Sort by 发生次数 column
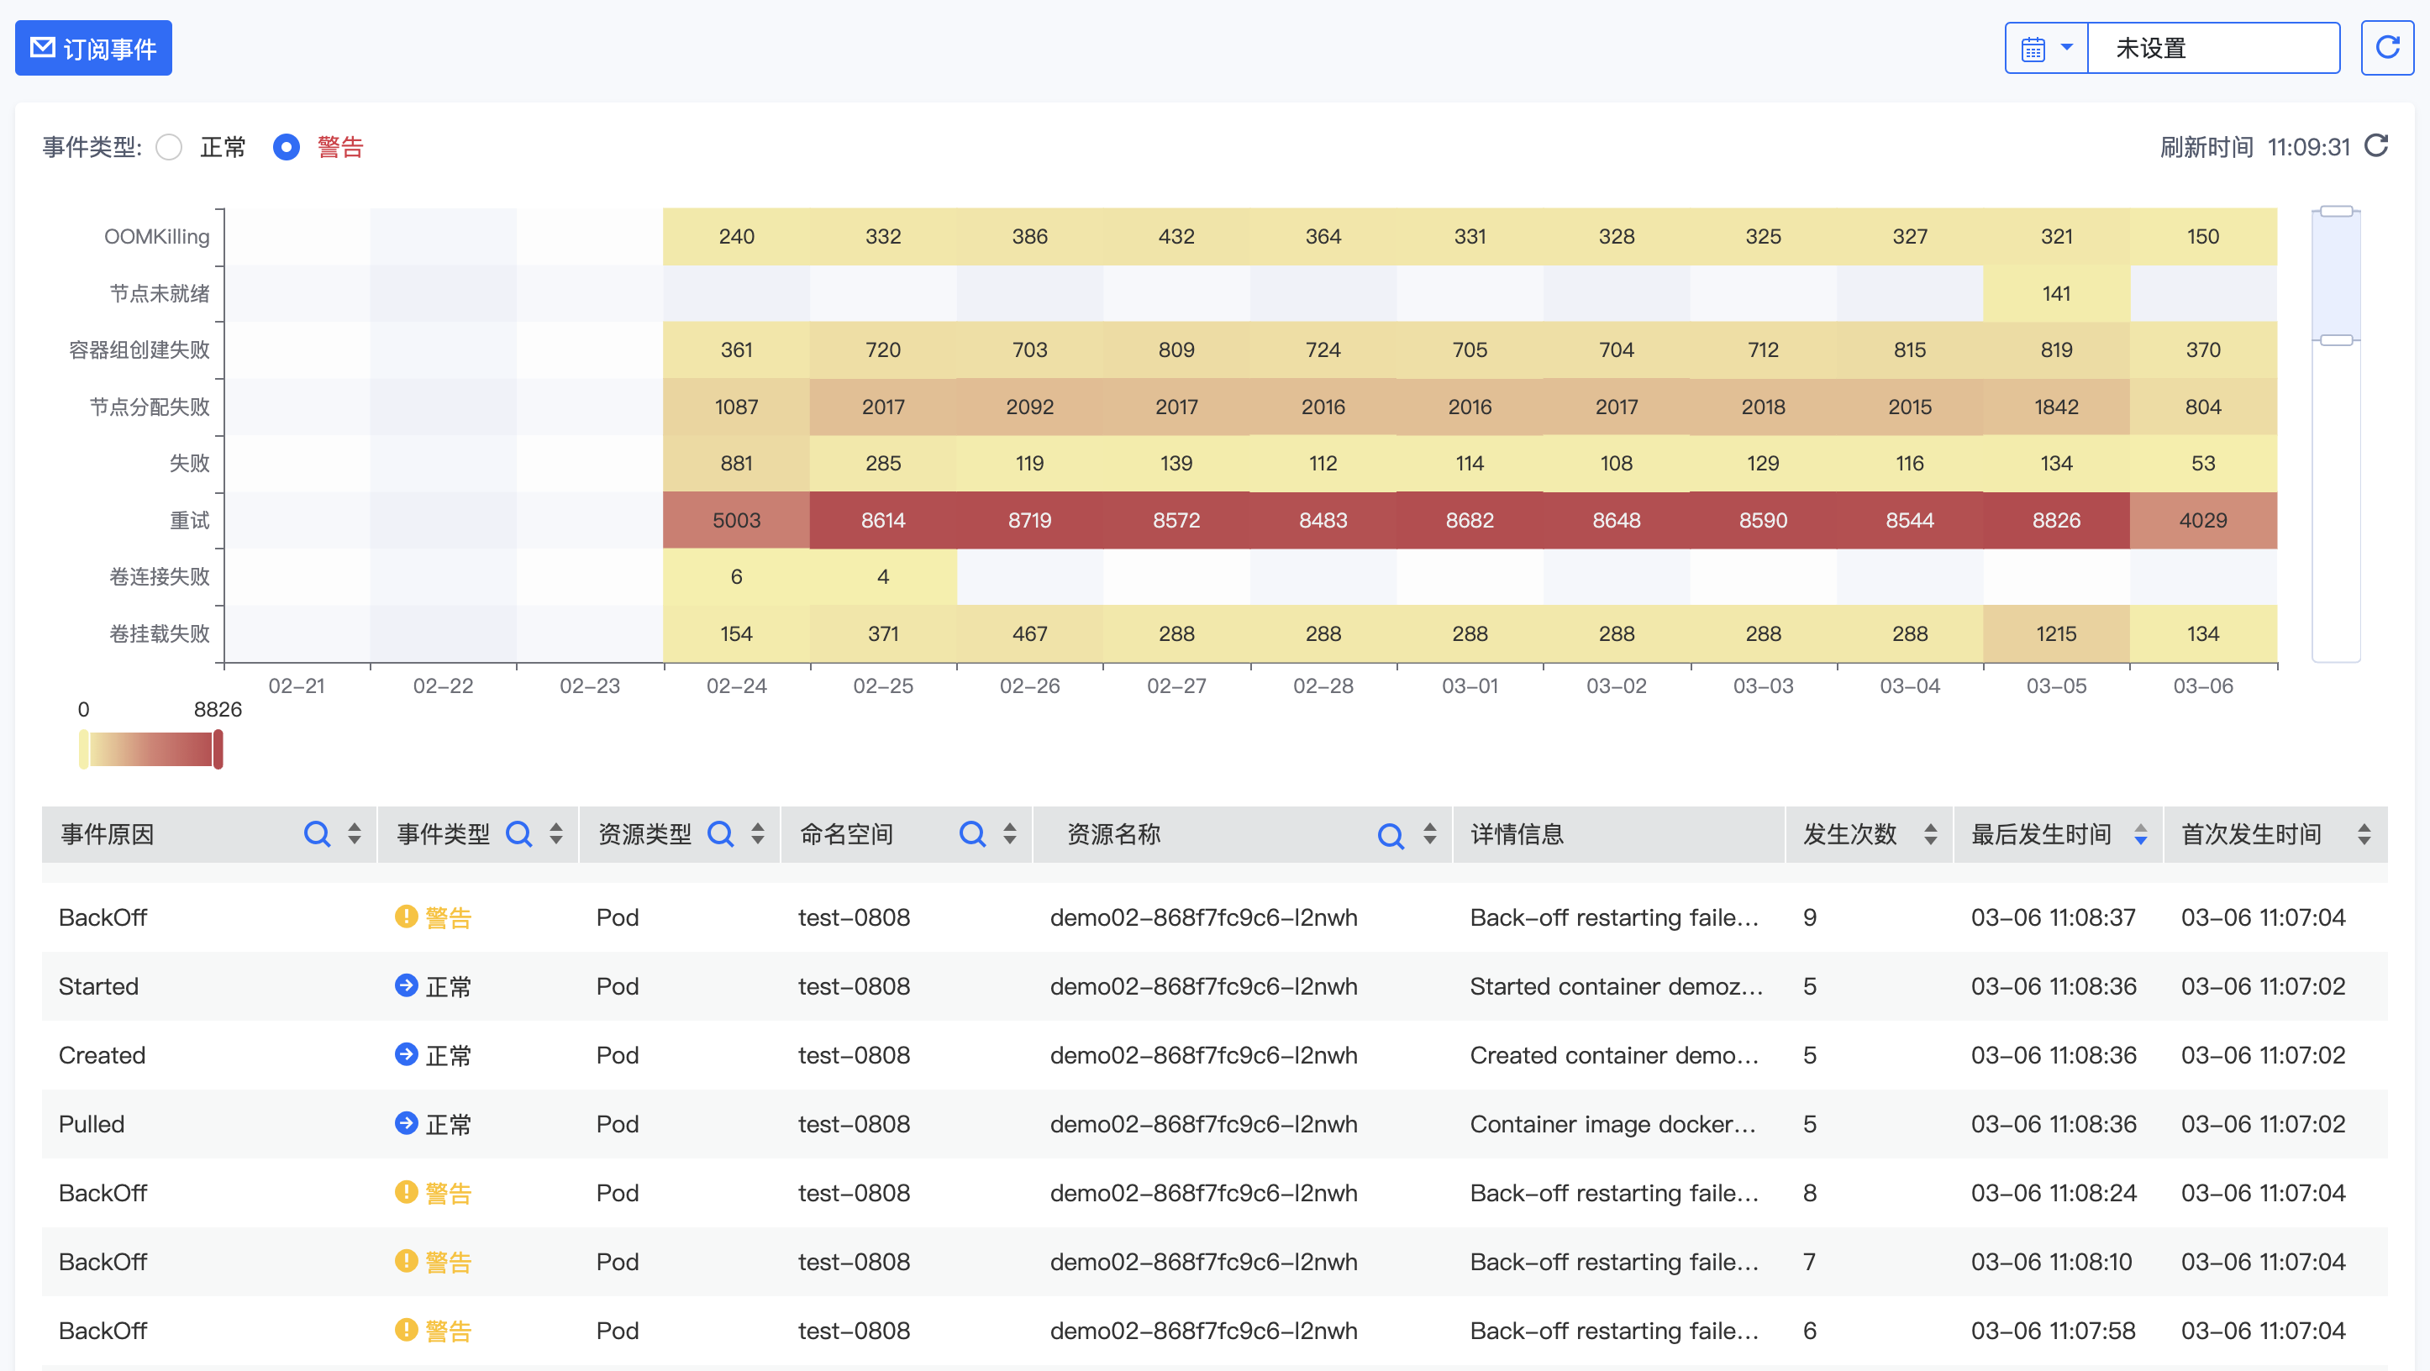Screen dimensions: 2430x1371 click(x=1931, y=833)
